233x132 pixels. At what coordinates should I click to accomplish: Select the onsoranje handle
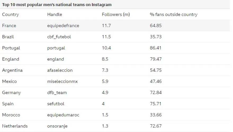(x=57, y=126)
